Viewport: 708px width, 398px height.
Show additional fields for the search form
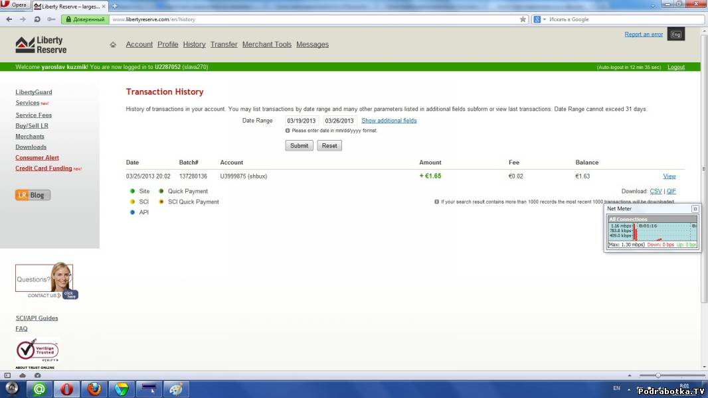pos(389,121)
